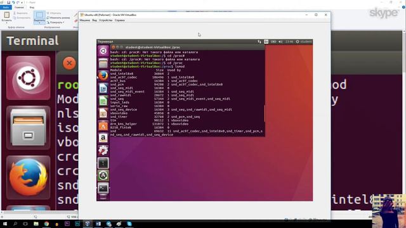Open Amazon icon in the VM launcher
Screen dimensions: 406x228
coord(103,138)
